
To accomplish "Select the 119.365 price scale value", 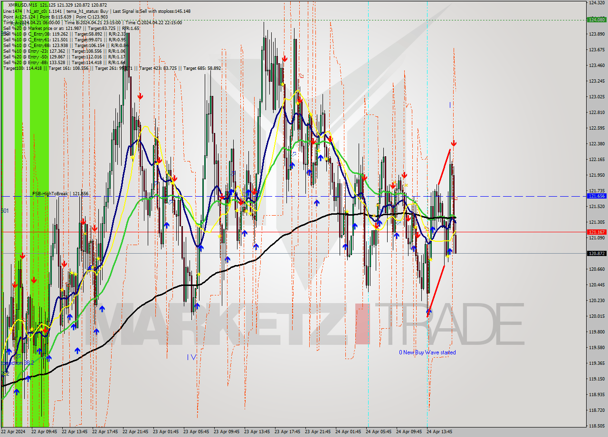I will point(597,363).
